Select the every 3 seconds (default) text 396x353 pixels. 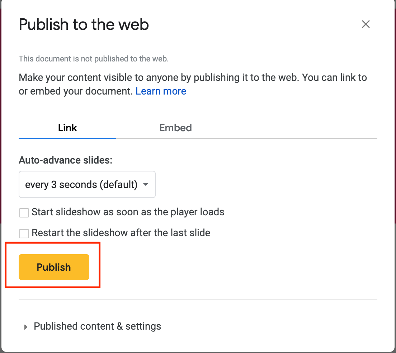(x=81, y=184)
